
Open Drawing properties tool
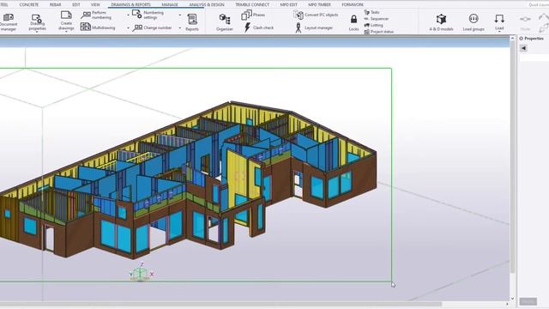(37, 22)
